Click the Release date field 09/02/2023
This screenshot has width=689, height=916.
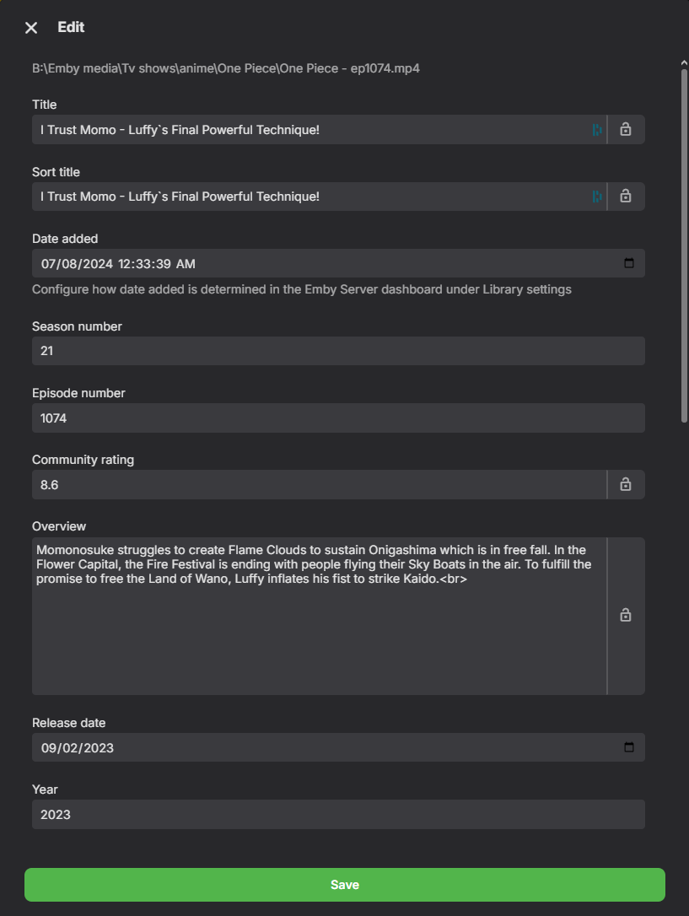[338, 747]
